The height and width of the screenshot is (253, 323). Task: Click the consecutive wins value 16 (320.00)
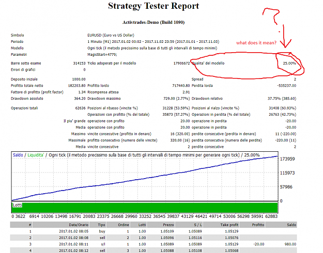pos(180,134)
